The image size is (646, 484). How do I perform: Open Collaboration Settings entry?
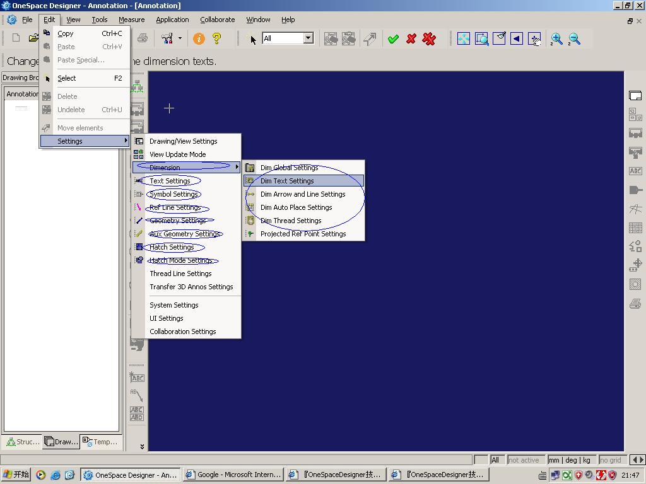187,331
